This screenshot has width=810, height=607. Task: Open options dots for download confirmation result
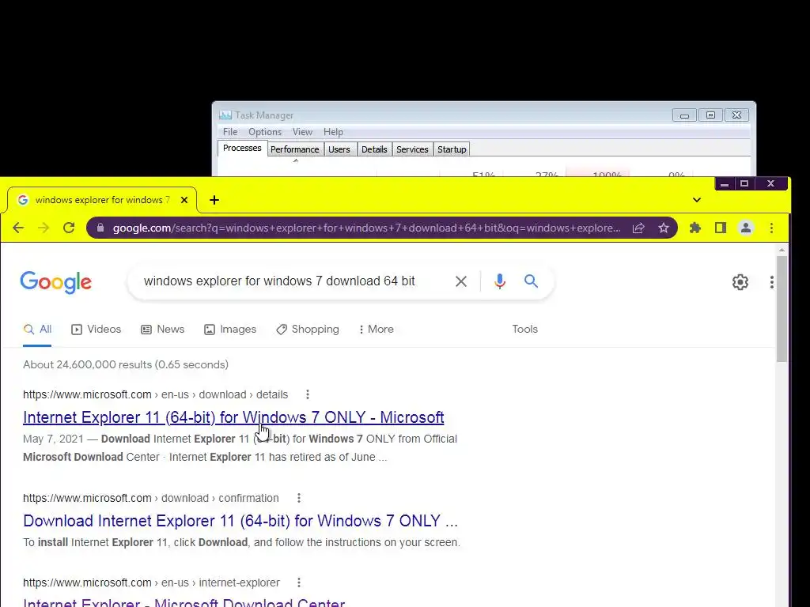[x=298, y=498]
